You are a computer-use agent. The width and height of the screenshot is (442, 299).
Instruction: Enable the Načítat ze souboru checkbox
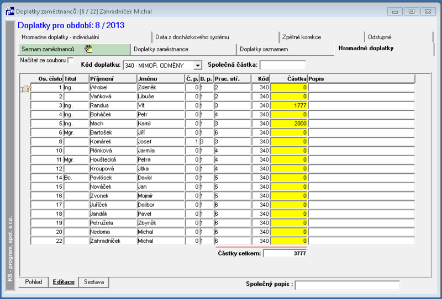71,60
